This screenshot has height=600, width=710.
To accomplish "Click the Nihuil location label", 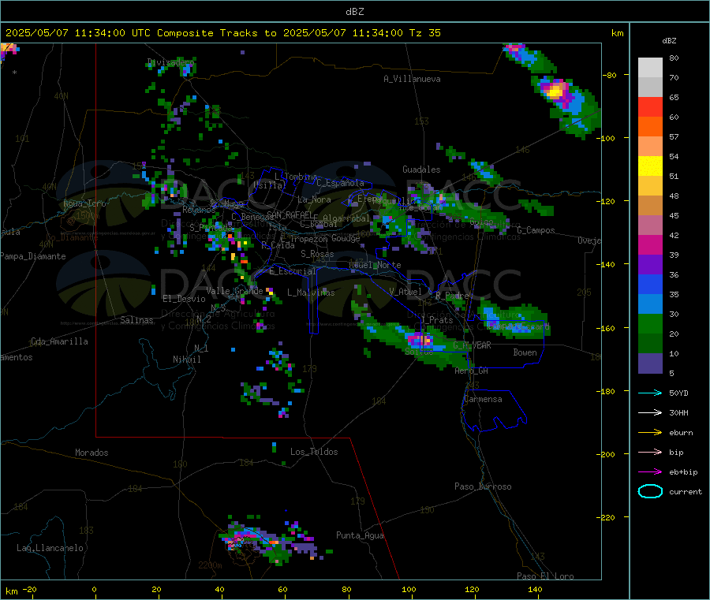I will pyautogui.click(x=186, y=360).
